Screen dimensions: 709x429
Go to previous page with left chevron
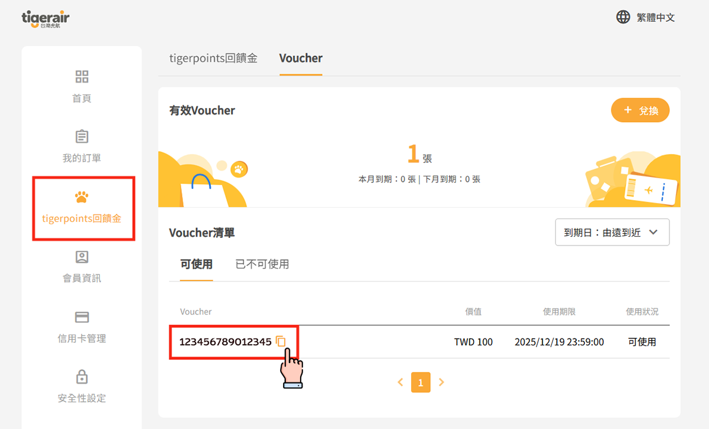[x=400, y=382]
